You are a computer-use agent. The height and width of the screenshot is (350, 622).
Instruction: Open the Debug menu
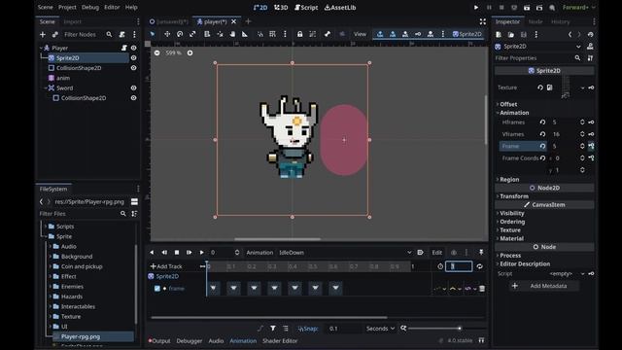click(90, 7)
